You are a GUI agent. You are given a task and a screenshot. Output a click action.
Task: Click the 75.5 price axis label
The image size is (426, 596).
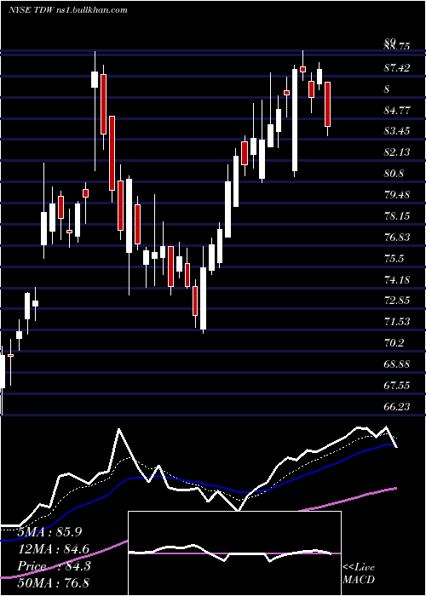click(x=394, y=259)
